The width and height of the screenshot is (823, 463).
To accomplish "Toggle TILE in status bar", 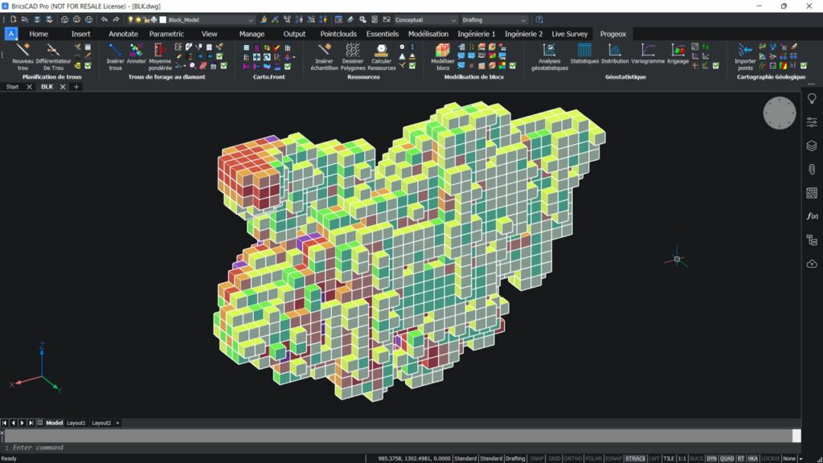I will pyautogui.click(x=669, y=458).
